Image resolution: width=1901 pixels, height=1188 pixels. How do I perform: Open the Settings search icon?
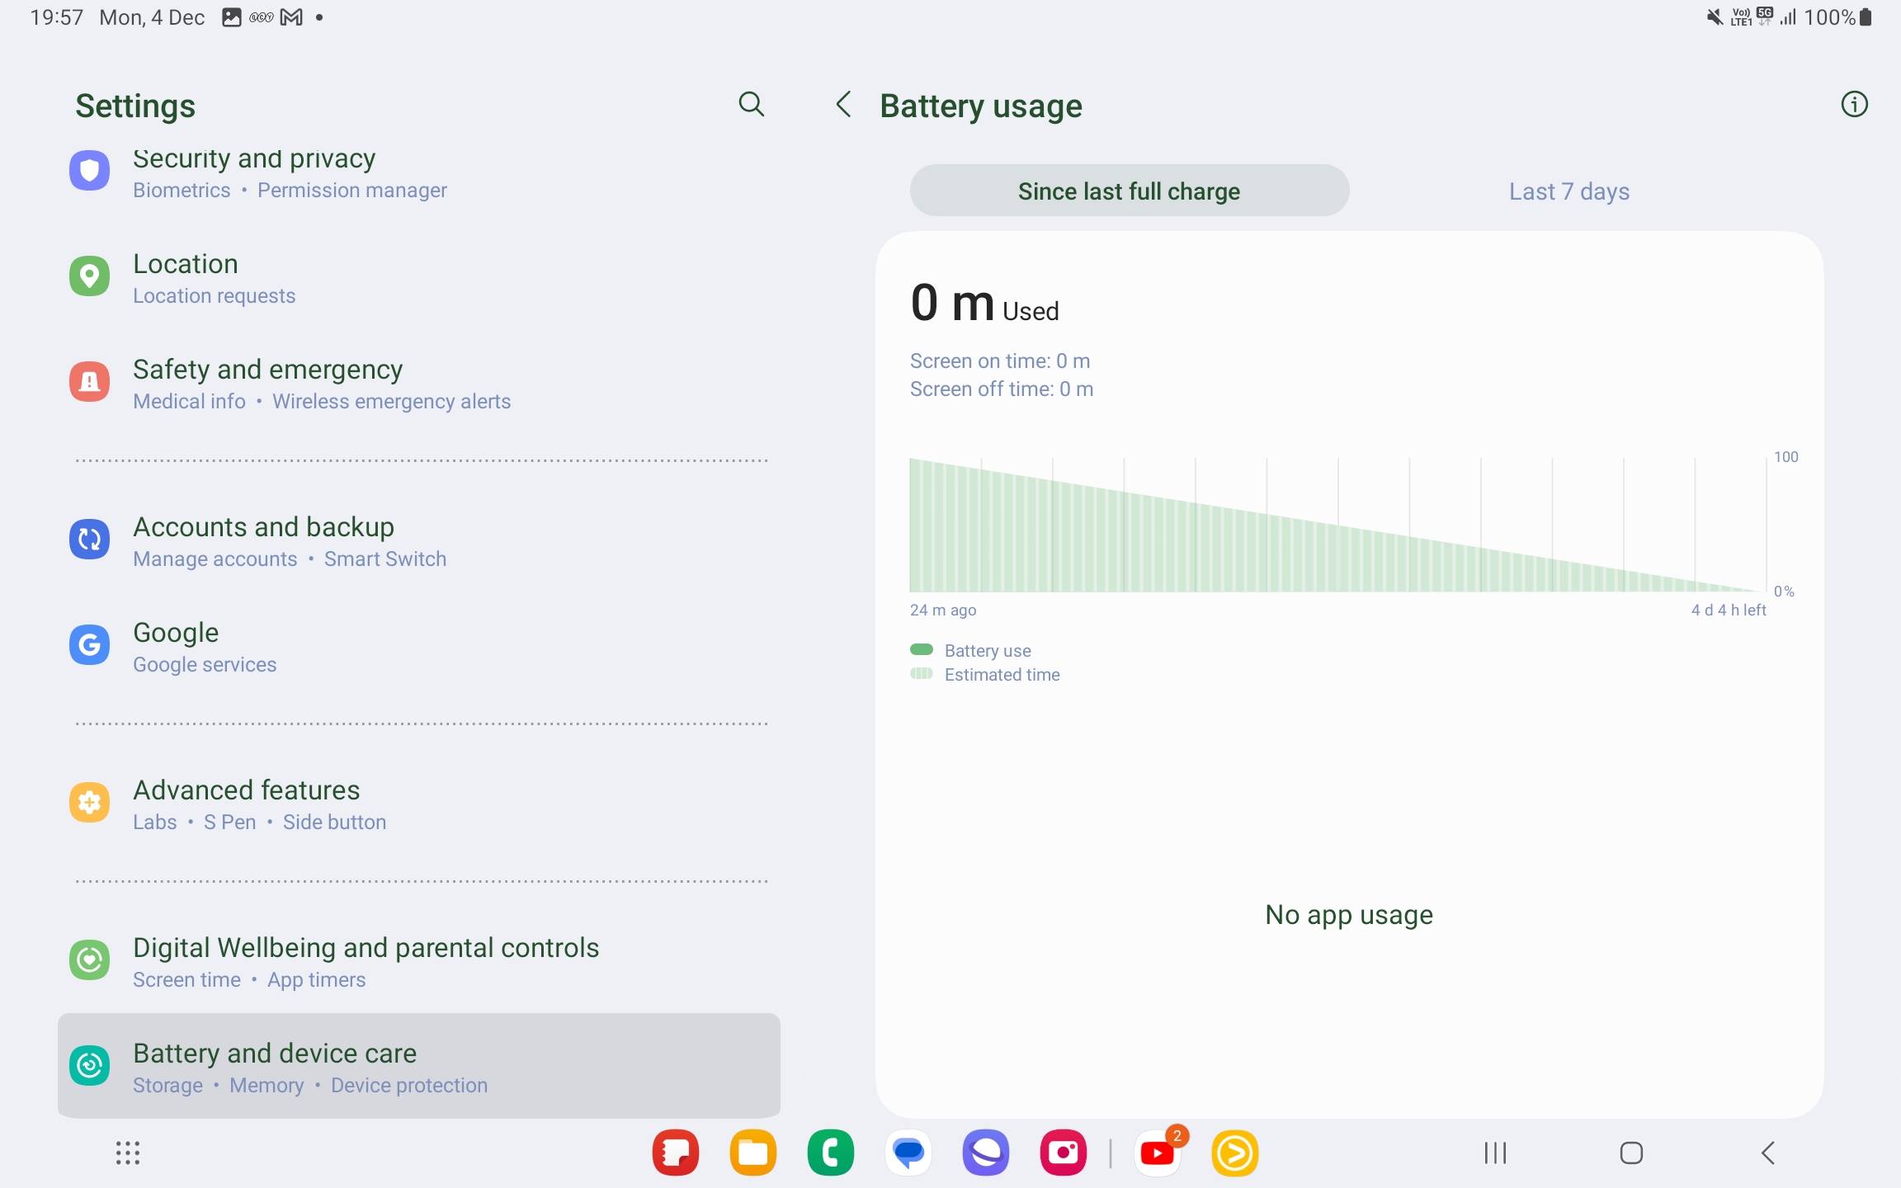tap(751, 105)
